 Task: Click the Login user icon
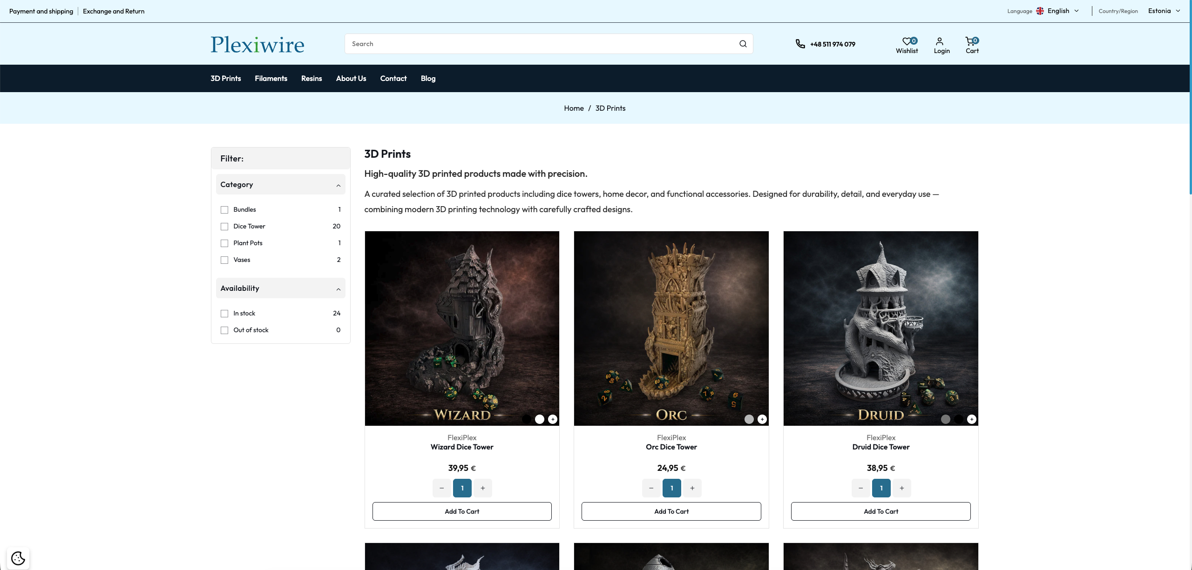[940, 41]
